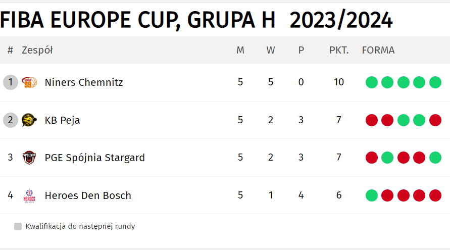This screenshot has height=250, width=450.
Task: Click the rank 1 position badge
Action: click(10, 82)
